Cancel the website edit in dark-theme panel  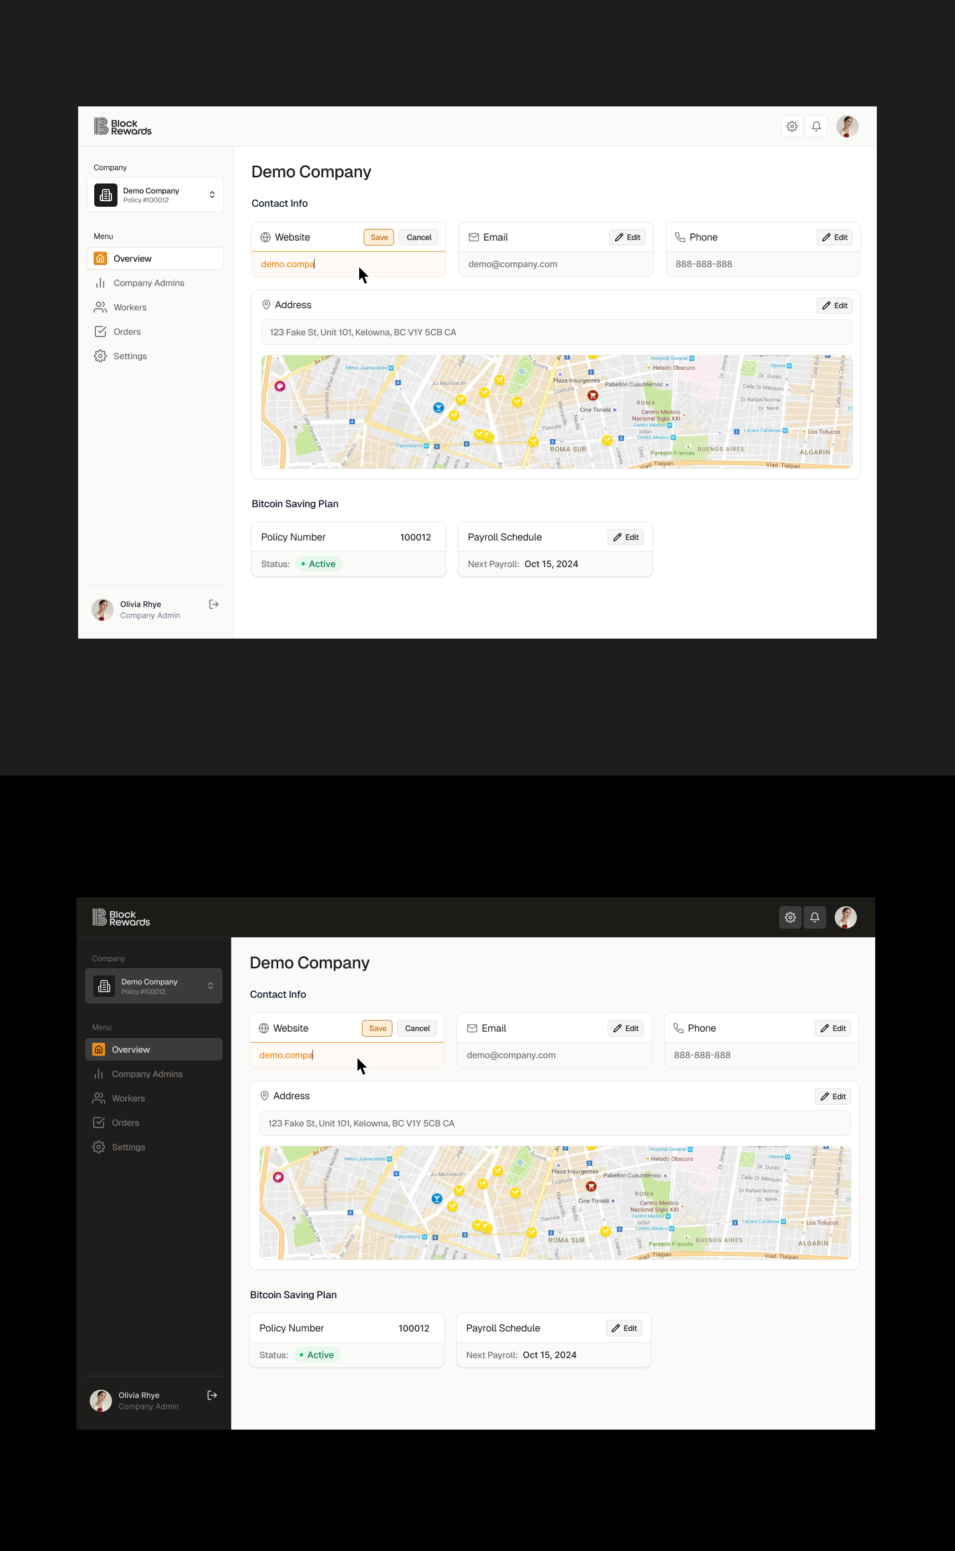(x=417, y=1028)
